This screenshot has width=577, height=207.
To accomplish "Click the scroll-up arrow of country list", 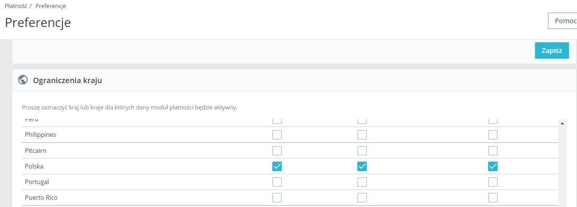I will click(x=562, y=123).
